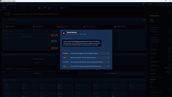Click the Scout draft prospects task card

coord(129,27)
